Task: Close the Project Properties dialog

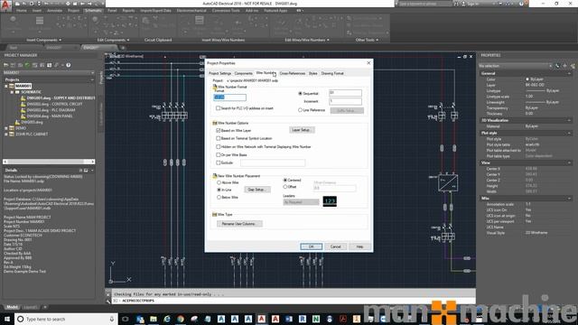Action: pyautogui.click(x=368, y=63)
